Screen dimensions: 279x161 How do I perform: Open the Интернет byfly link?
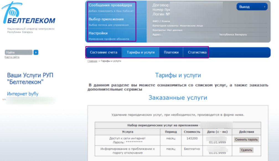coord(23,94)
